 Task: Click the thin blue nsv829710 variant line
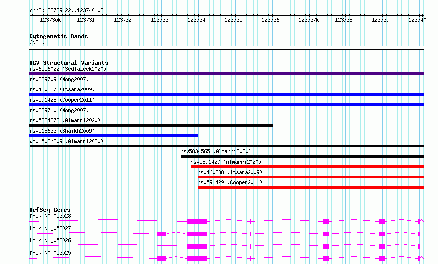226,115
